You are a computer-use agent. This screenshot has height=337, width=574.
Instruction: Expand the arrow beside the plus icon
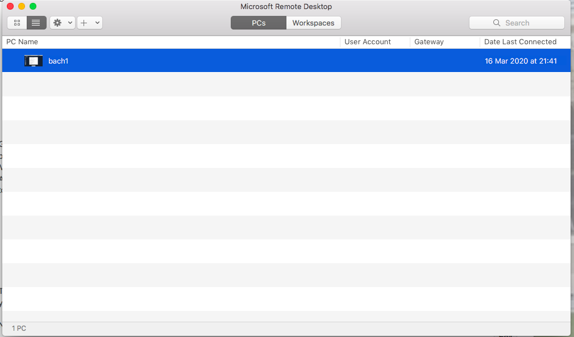(x=97, y=23)
